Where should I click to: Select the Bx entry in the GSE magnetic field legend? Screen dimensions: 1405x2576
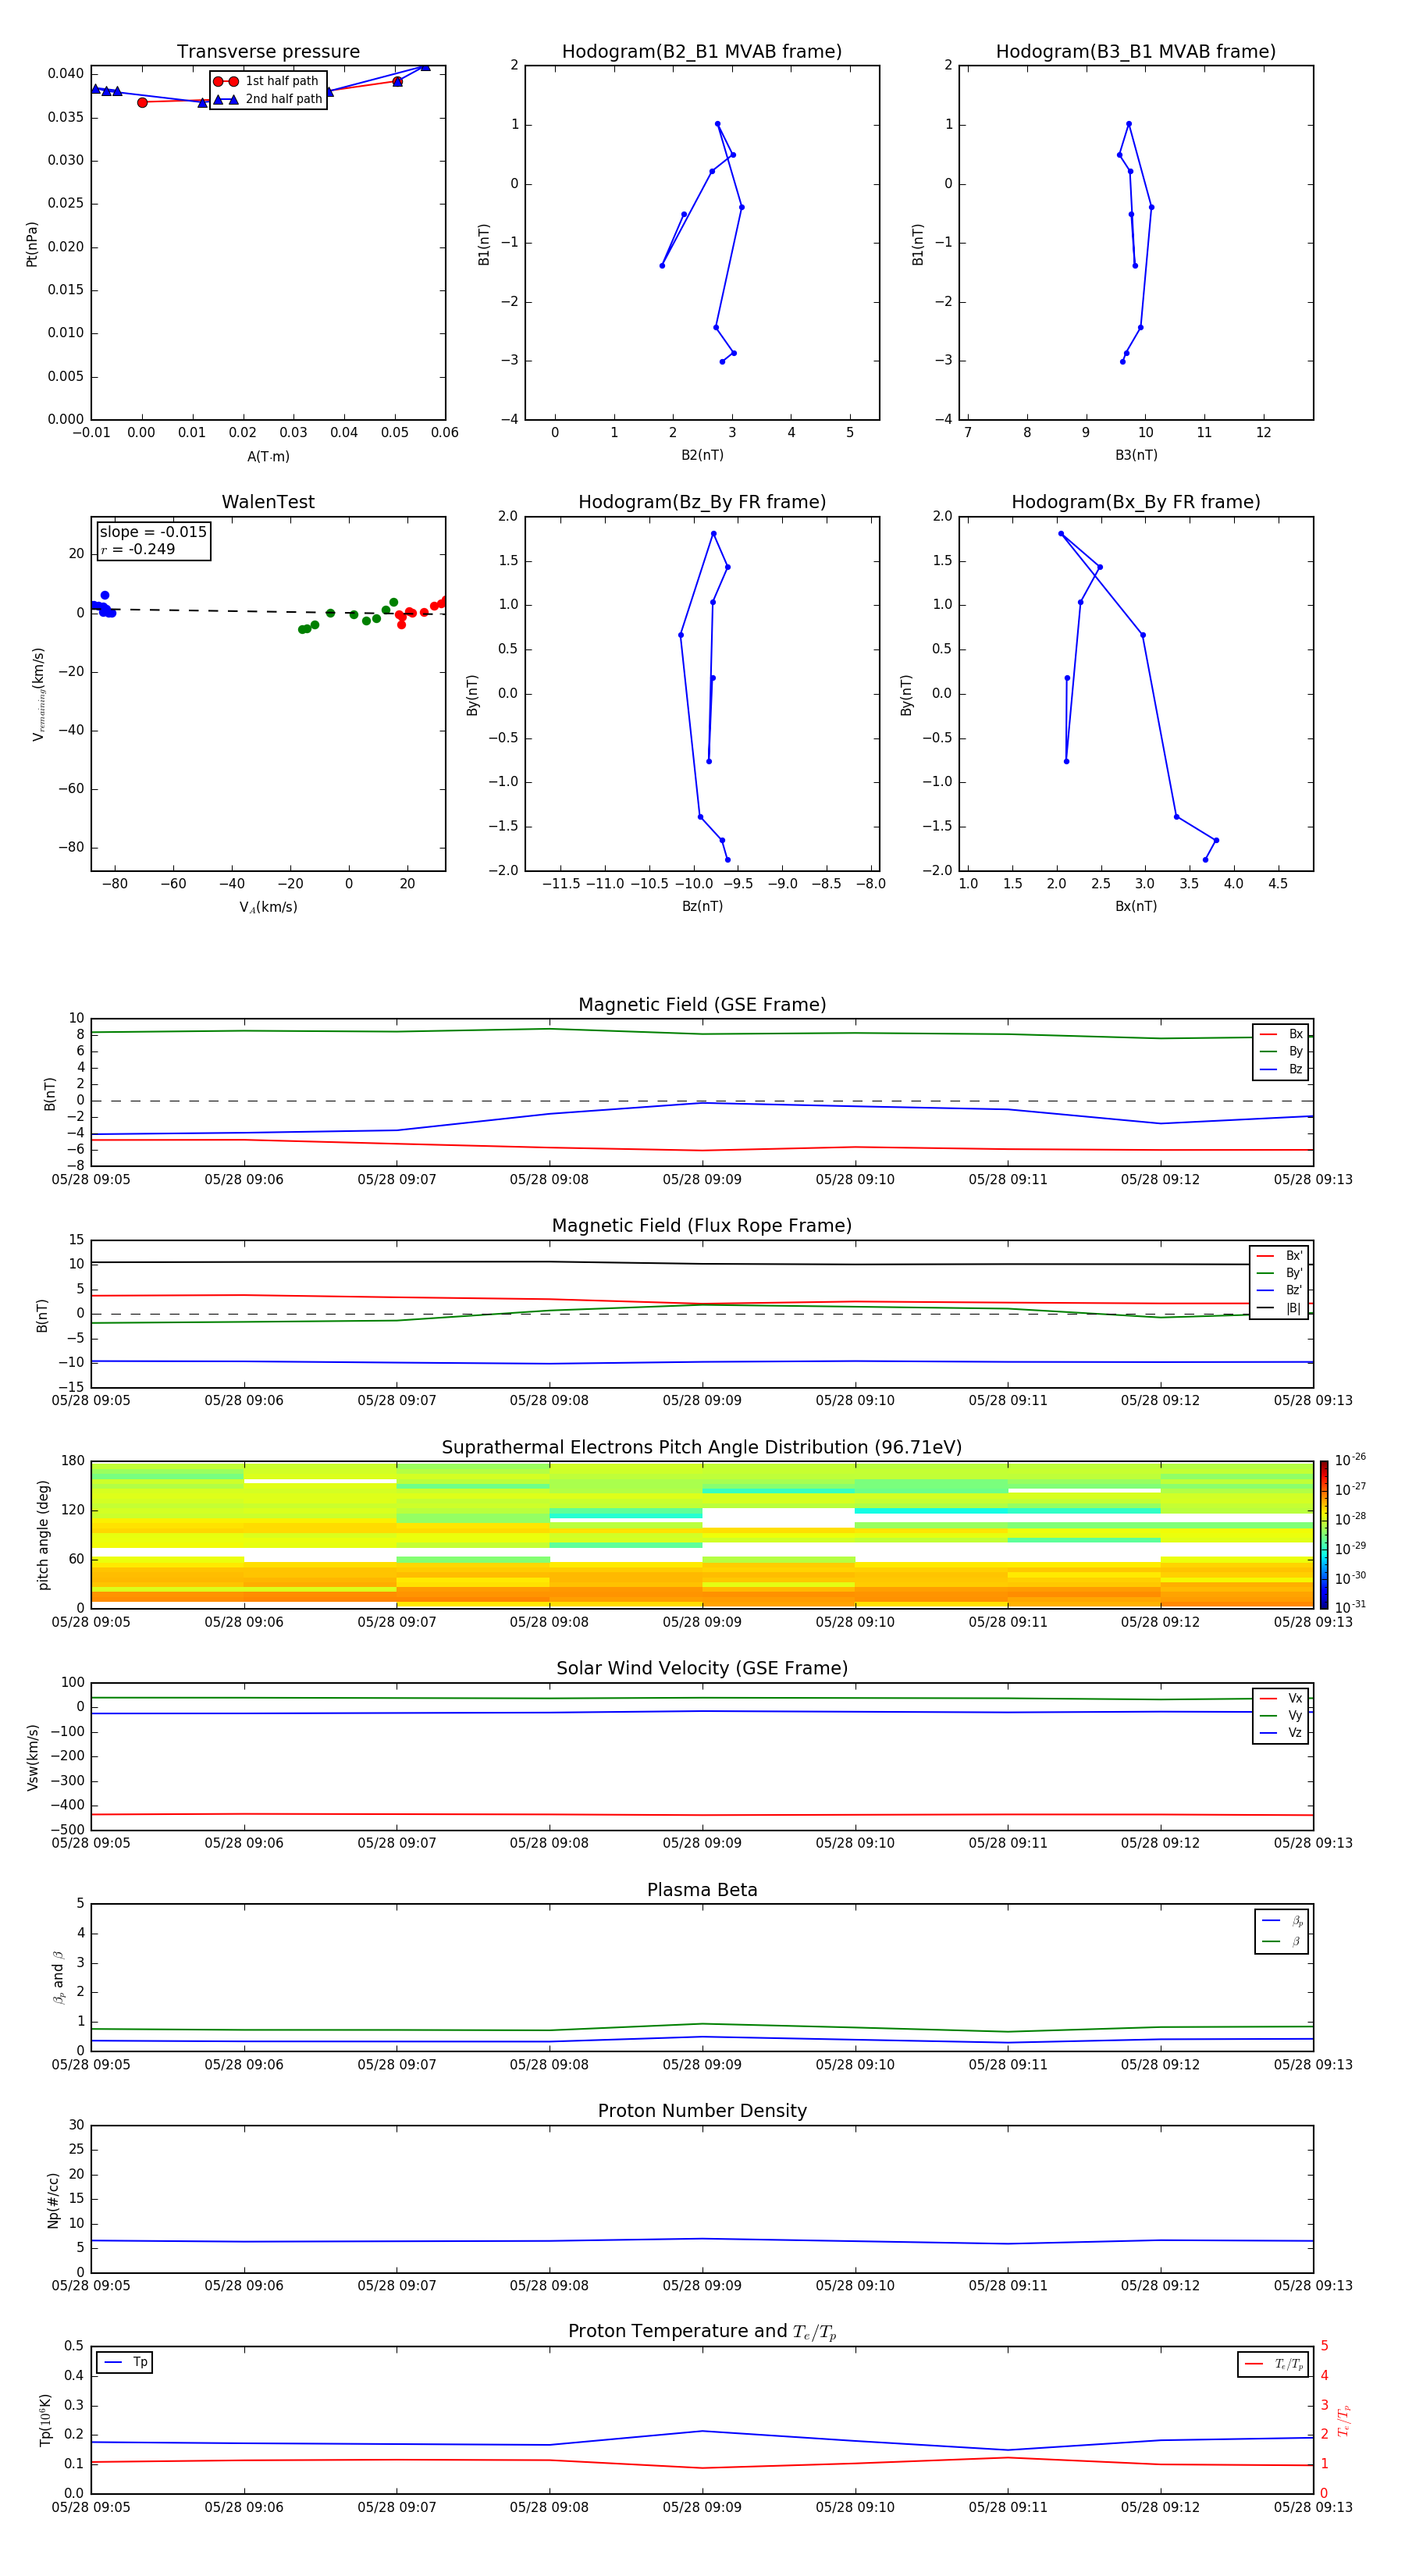pos(1281,1034)
